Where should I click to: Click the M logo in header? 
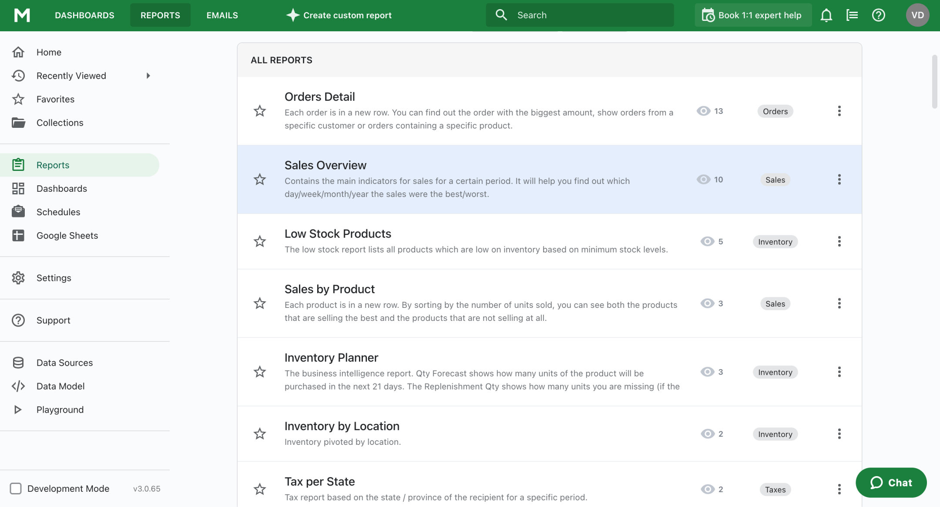(x=22, y=15)
